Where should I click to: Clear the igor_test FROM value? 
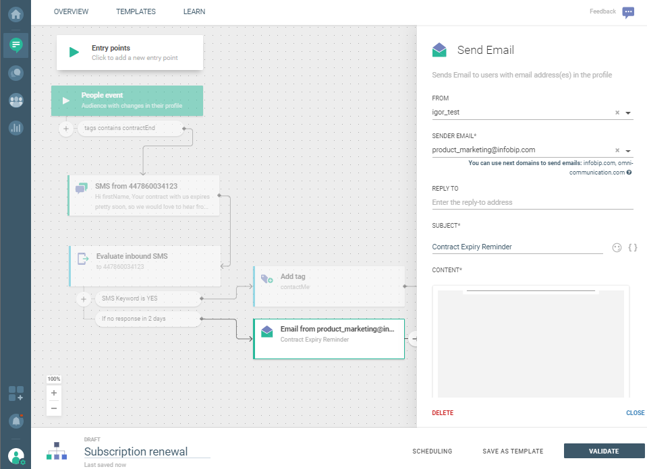click(x=617, y=113)
